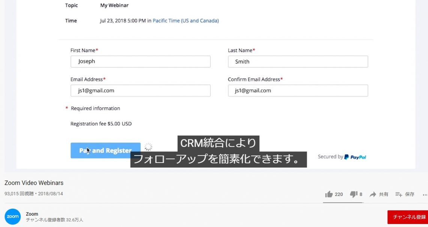The image size is (428, 227).
Task: Click the PayPal logo
Action: [355, 157]
